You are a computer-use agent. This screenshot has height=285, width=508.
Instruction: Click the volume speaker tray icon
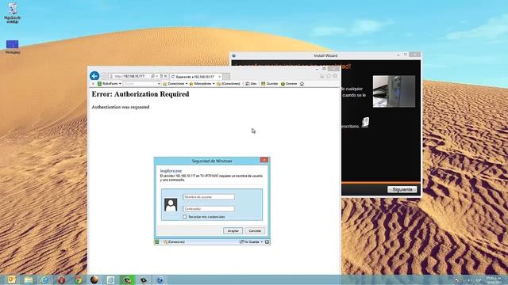click(x=469, y=279)
